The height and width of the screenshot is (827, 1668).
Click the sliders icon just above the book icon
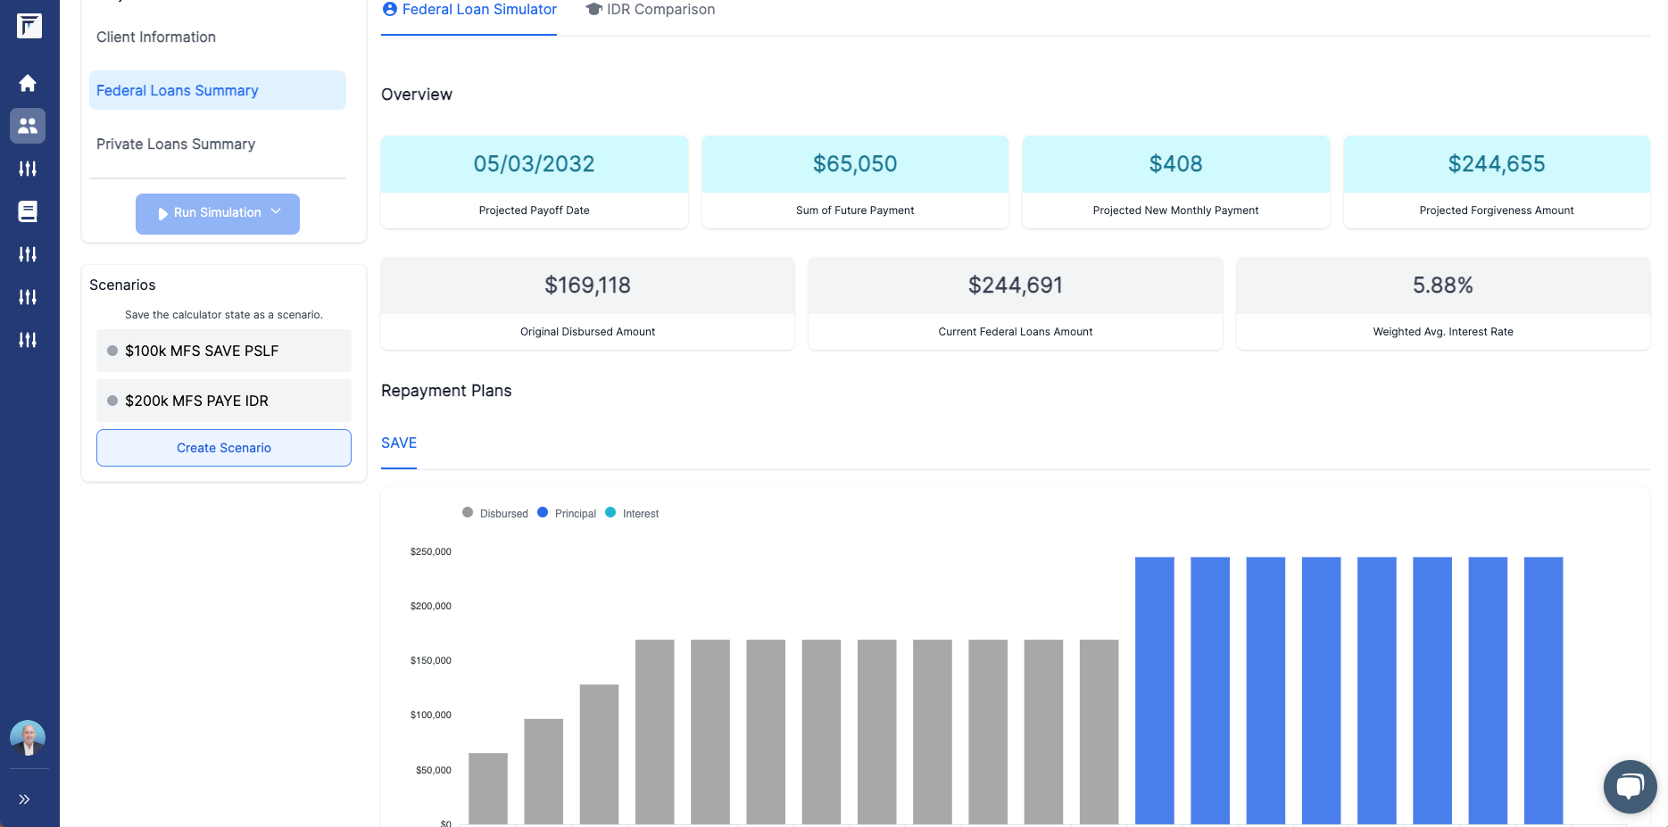coord(28,169)
